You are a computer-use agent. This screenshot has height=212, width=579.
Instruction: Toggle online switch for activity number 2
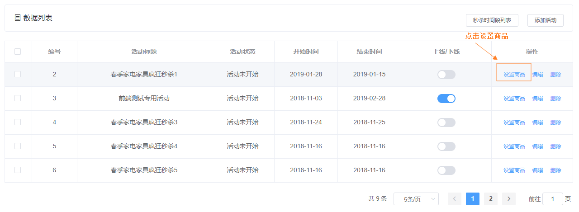pos(446,75)
